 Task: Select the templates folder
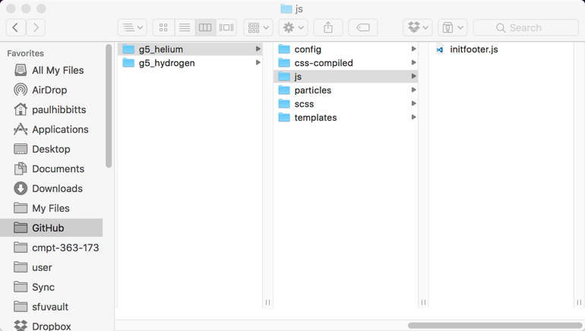[x=346, y=118]
